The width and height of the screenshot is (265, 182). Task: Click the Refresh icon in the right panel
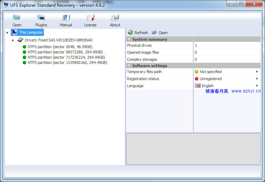pyautogui.click(x=130, y=32)
